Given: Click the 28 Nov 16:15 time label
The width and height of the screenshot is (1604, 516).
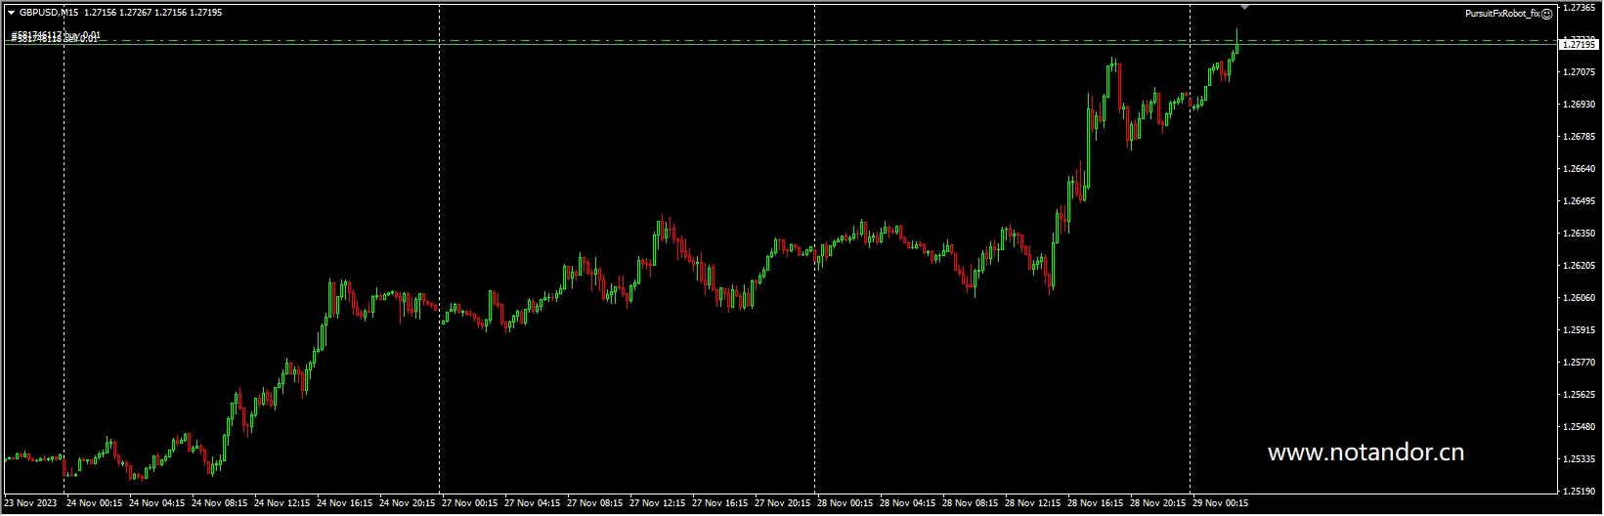Looking at the screenshot, I should click(1095, 504).
